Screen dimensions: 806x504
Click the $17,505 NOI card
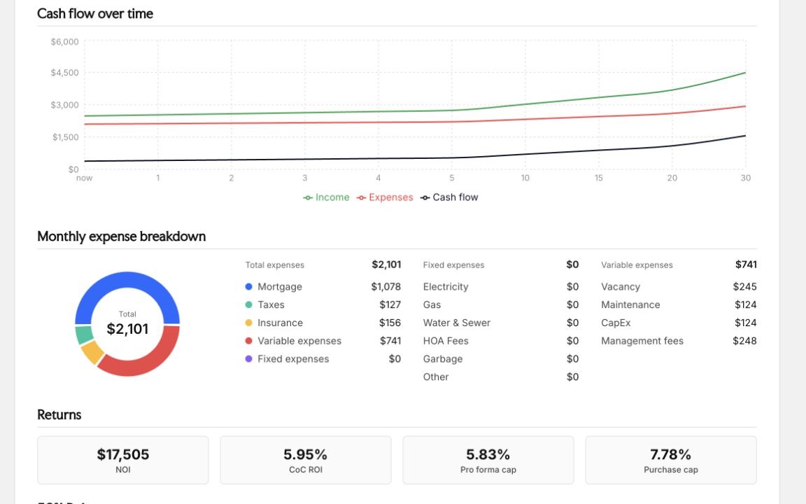pos(123,461)
